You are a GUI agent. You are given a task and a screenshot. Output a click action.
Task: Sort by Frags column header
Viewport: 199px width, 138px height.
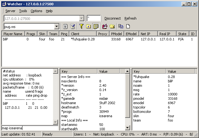[x=31, y=34]
